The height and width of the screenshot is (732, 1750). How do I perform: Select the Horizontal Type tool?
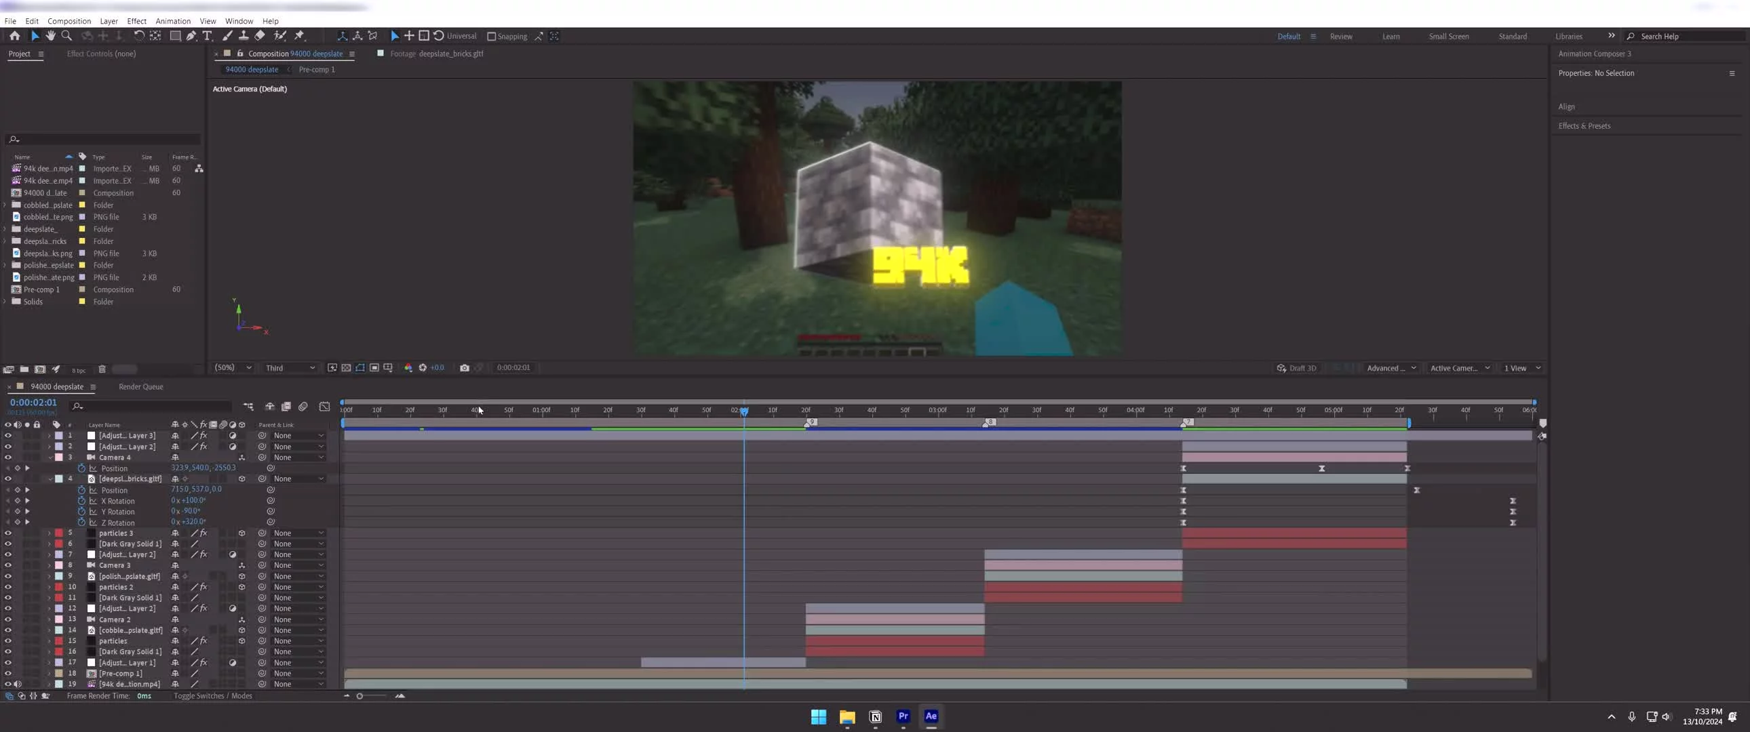tap(207, 36)
